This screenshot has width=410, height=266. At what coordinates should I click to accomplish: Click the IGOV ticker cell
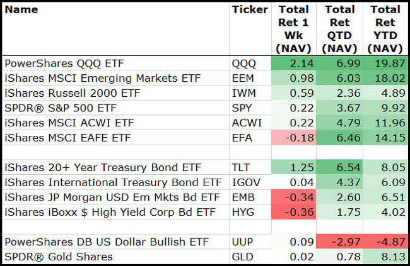point(247,182)
